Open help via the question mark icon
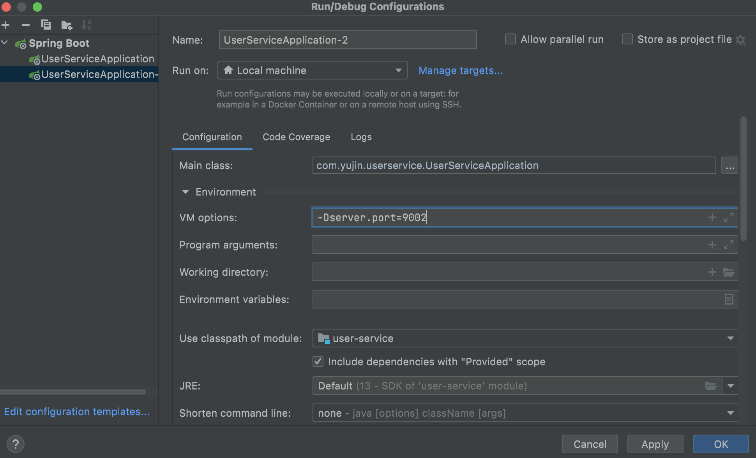 (x=16, y=444)
